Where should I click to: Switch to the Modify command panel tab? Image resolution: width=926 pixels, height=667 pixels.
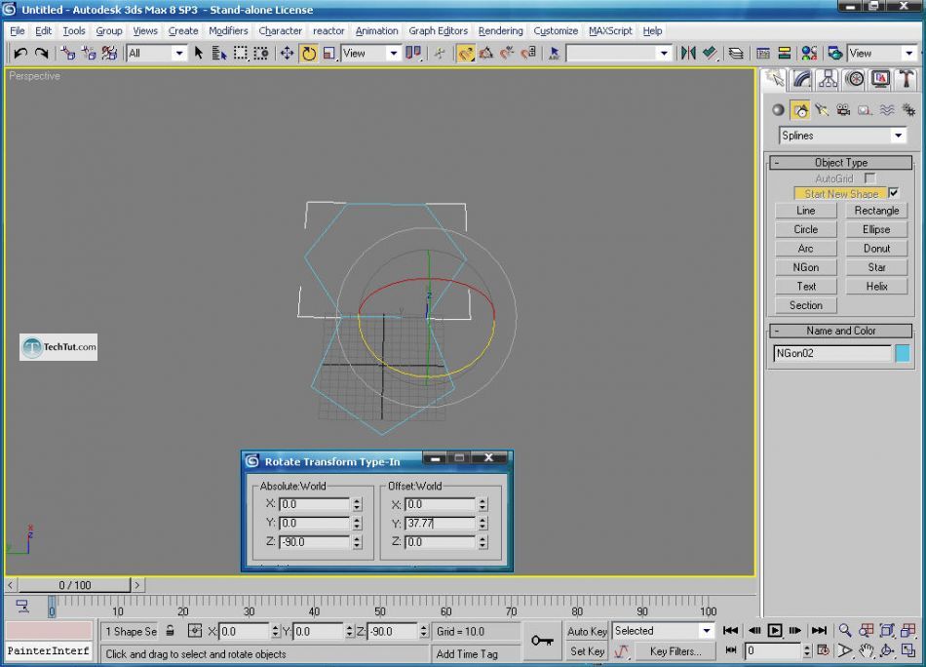[x=801, y=79]
